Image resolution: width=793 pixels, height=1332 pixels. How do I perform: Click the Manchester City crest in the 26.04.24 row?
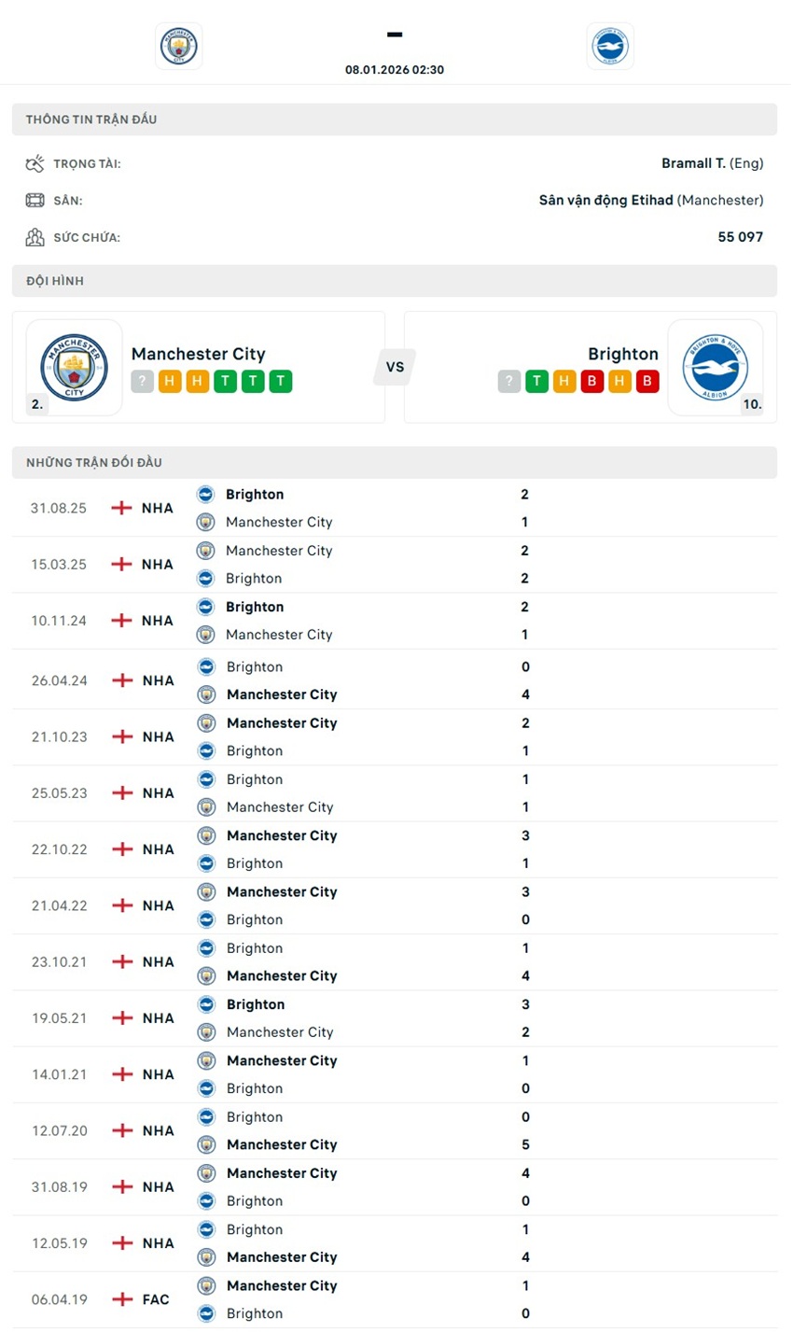pos(206,694)
